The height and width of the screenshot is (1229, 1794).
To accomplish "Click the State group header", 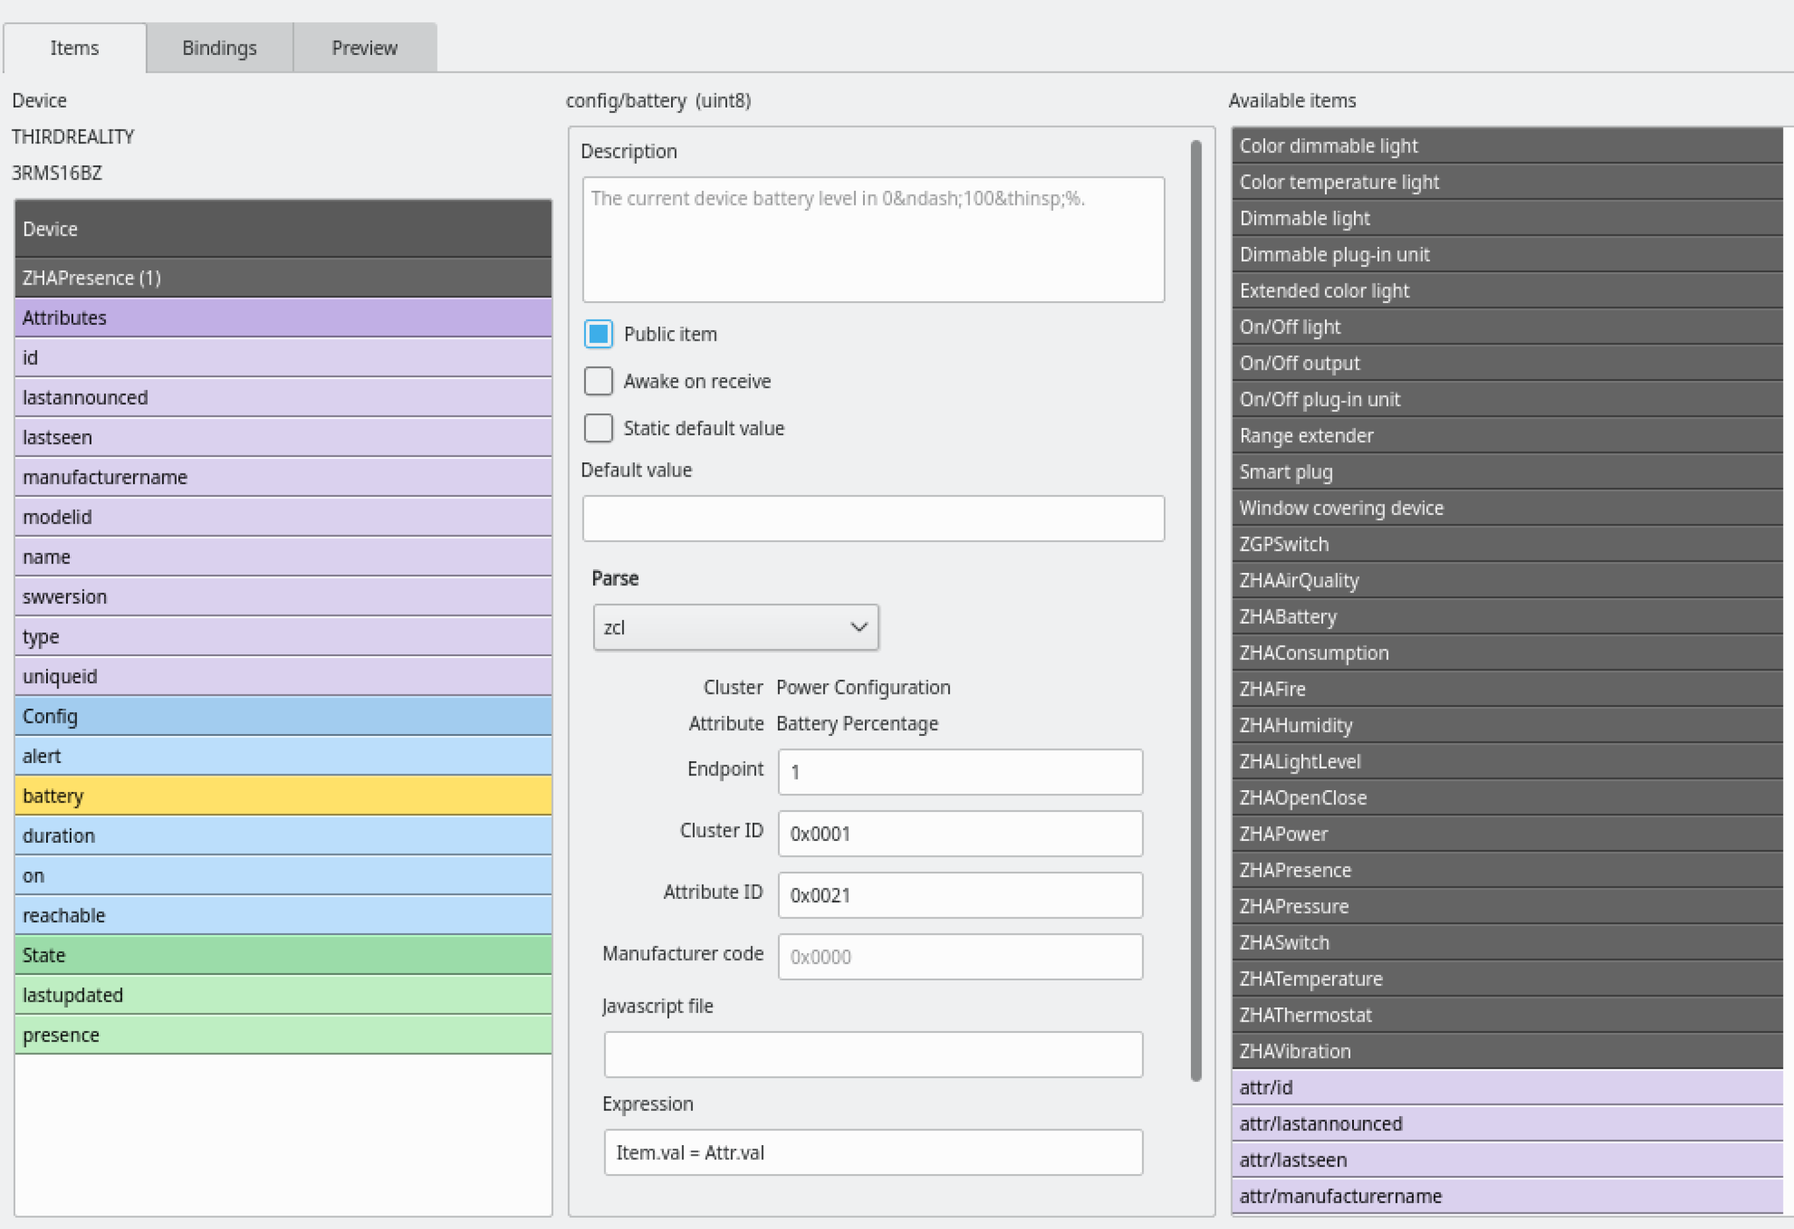I will [x=282, y=955].
